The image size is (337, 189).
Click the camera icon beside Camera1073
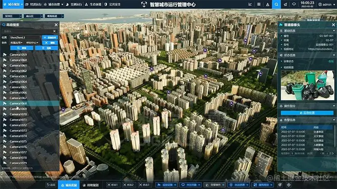[x=5, y=131]
